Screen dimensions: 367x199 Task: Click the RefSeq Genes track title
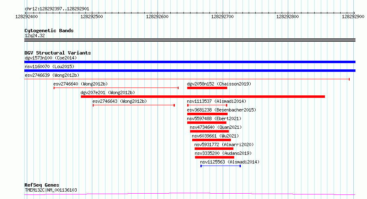[42, 185]
